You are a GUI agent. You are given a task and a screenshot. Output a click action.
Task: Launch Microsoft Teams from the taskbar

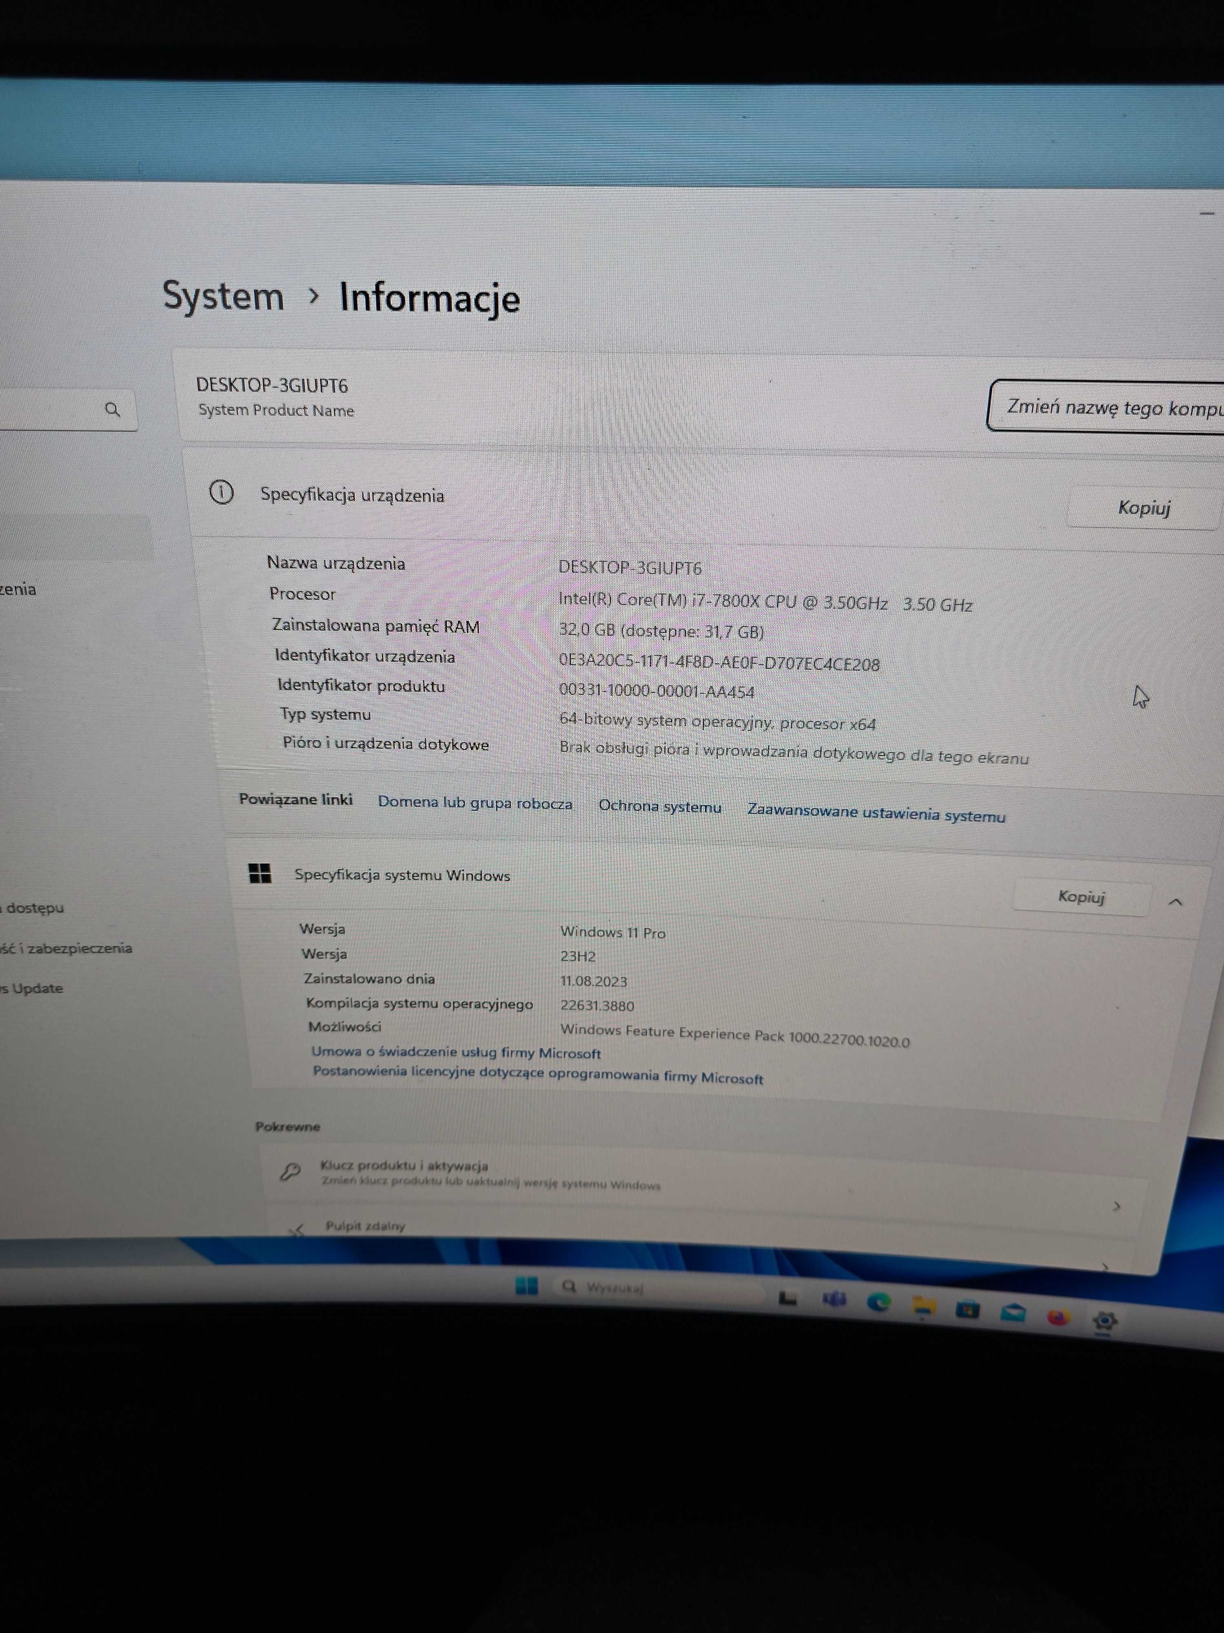[834, 1300]
